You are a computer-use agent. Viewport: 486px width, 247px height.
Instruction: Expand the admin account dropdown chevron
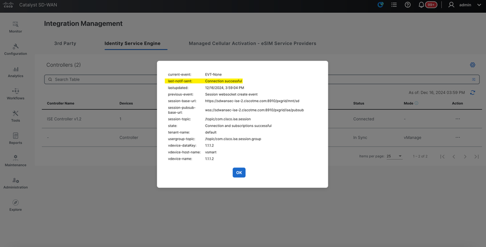coord(479,5)
